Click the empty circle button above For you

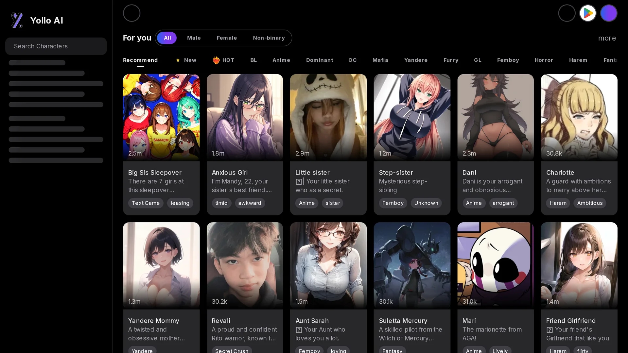click(x=131, y=13)
